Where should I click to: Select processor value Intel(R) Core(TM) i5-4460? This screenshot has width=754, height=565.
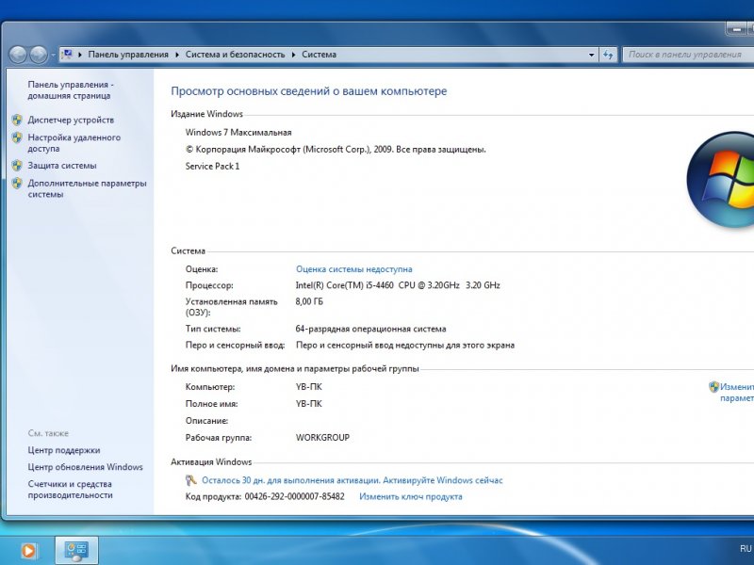pos(398,285)
